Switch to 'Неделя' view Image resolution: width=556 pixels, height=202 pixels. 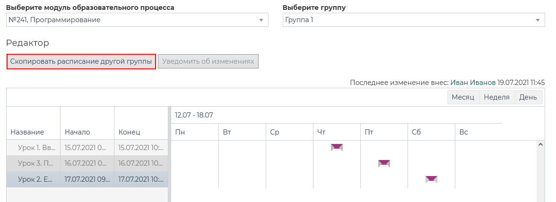pos(497,97)
